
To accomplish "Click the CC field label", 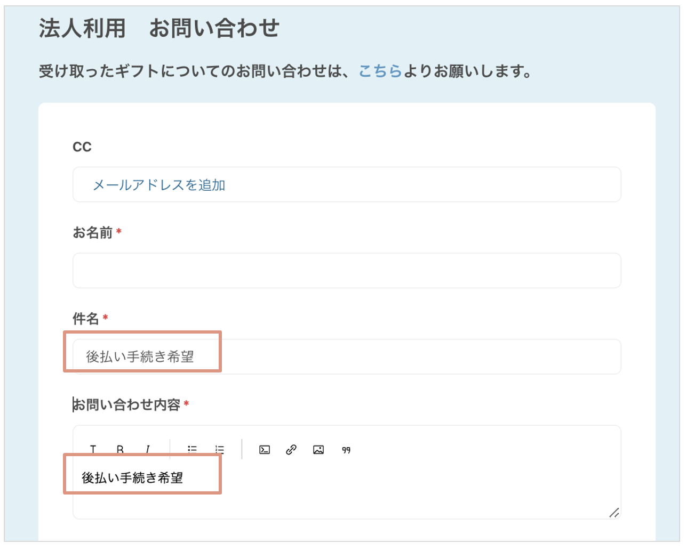I will pyautogui.click(x=82, y=147).
